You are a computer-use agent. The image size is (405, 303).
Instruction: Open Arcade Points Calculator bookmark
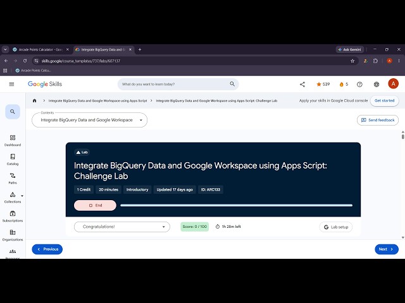(33, 70)
